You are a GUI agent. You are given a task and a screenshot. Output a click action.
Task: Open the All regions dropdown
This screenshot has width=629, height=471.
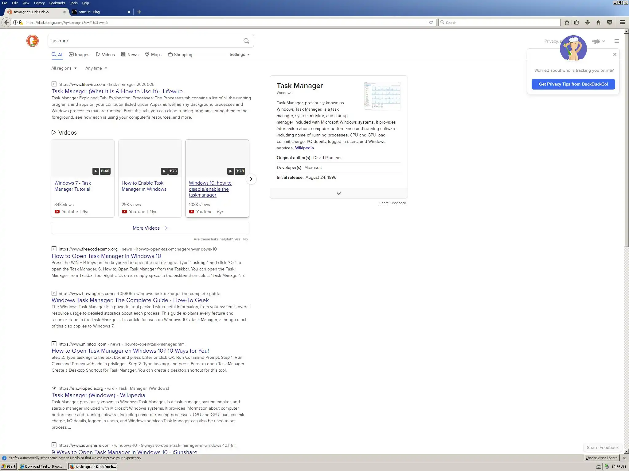click(64, 68)
